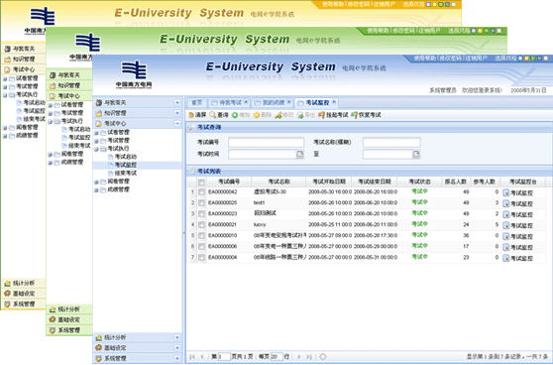This screenshot has height=365, width=553.
Task: Open 考试监控 monitor icon for EA00000042 row
Action: click(505, 192)
